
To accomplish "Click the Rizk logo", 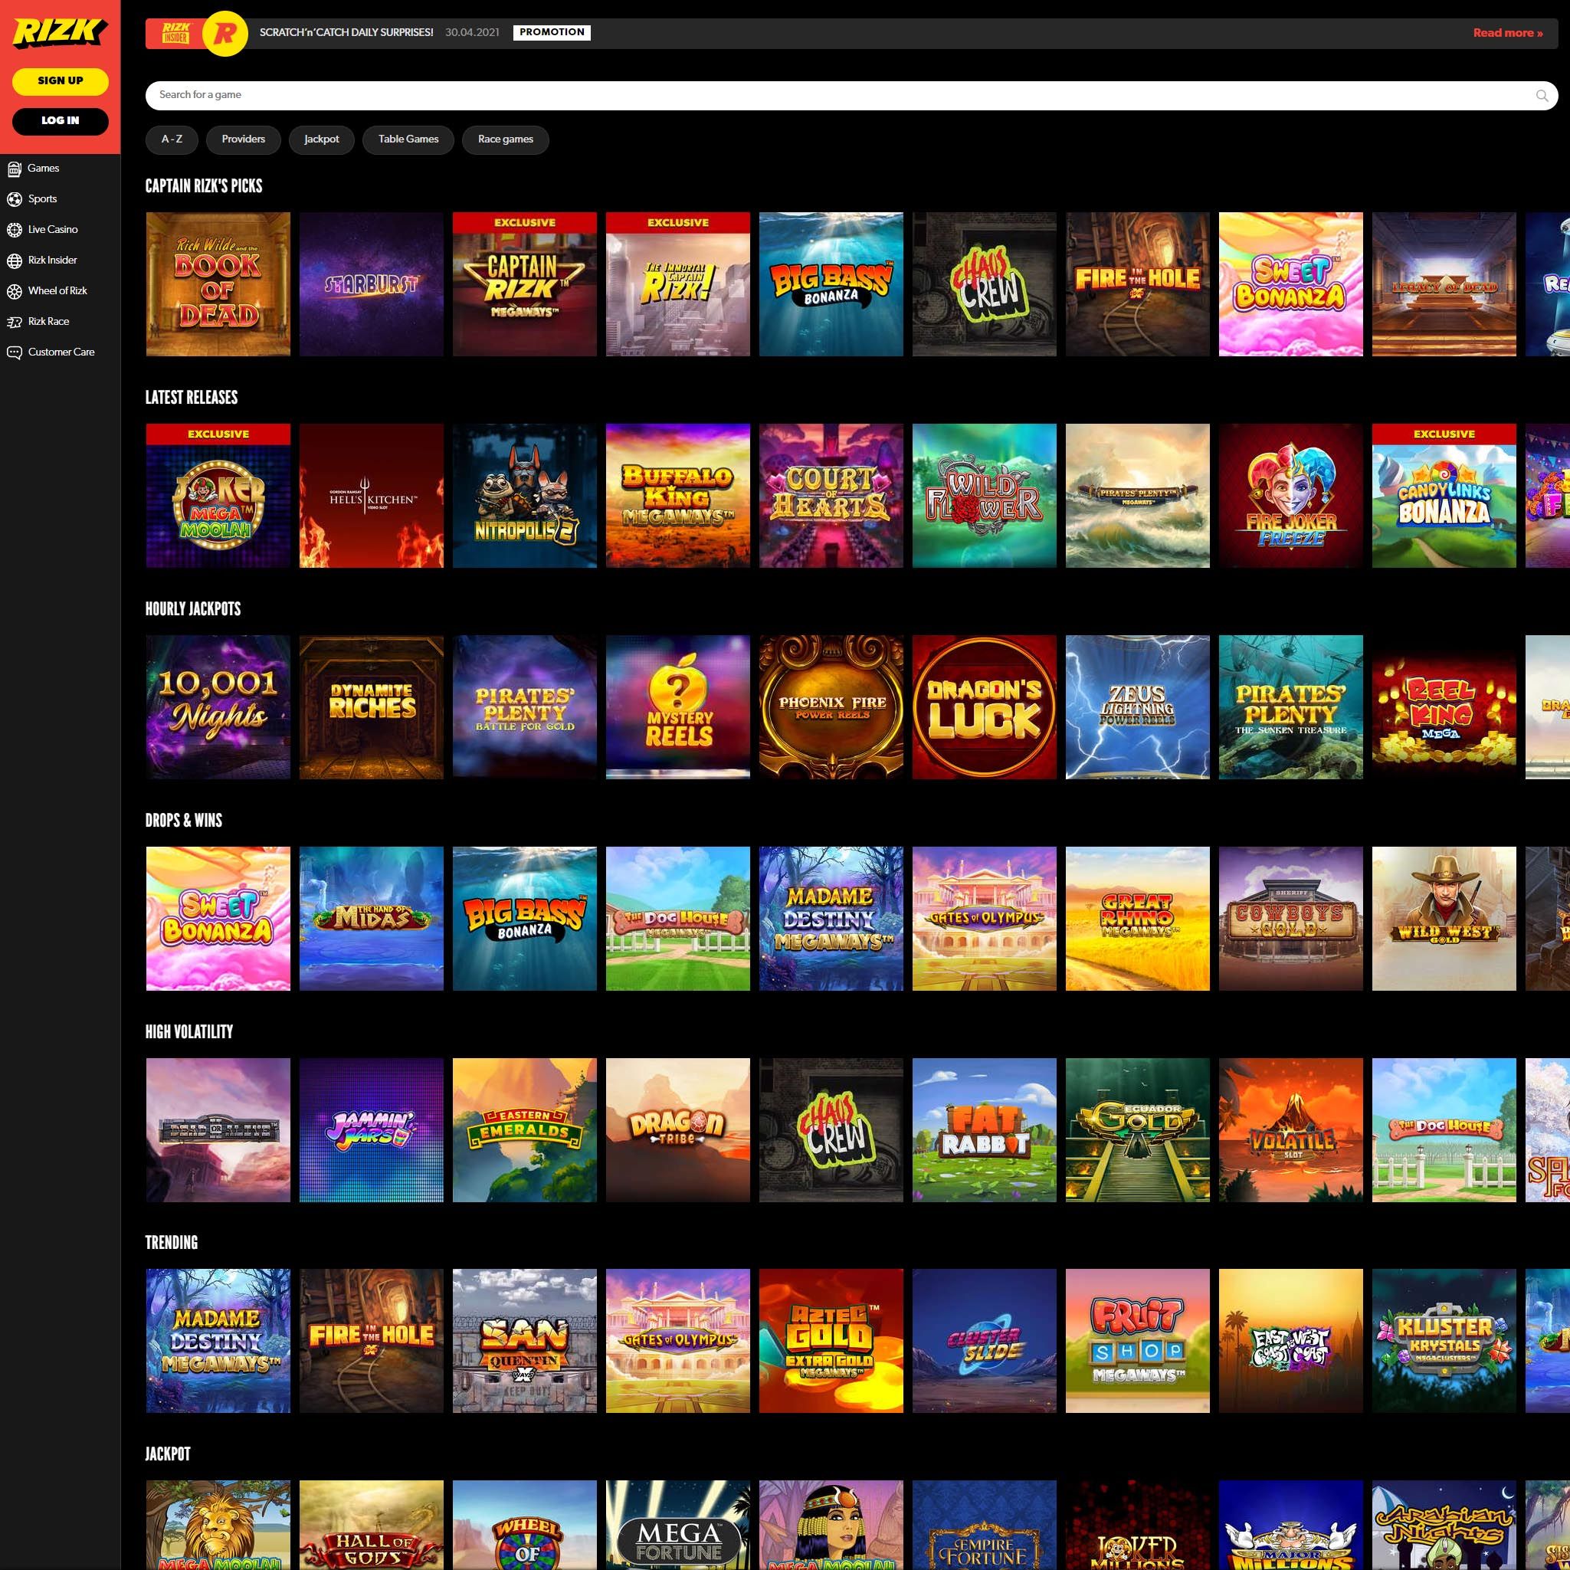I will 59,32.
